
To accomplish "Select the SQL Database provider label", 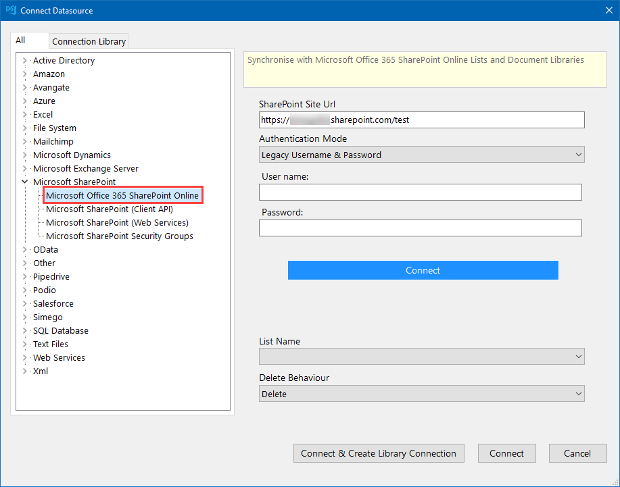I will 60,330.
